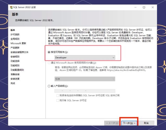This screenshot has width=166, height=130.
Task: Click the SQL Server installer title icon
Action: [x=11, y=7]
